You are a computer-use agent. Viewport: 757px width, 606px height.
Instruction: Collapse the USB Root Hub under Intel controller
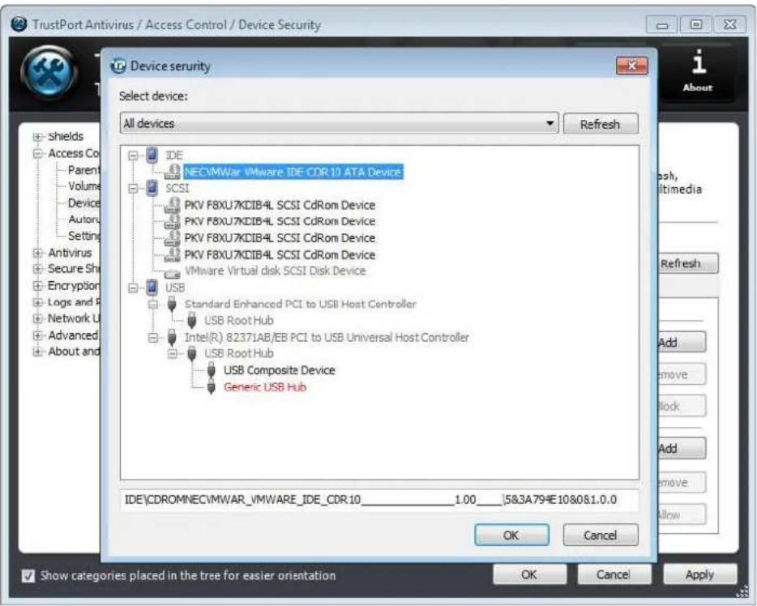click(x=173, y=354)
